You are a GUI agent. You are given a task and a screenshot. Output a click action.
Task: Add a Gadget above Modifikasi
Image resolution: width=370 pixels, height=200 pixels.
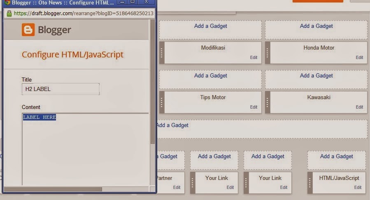(210, 26)
